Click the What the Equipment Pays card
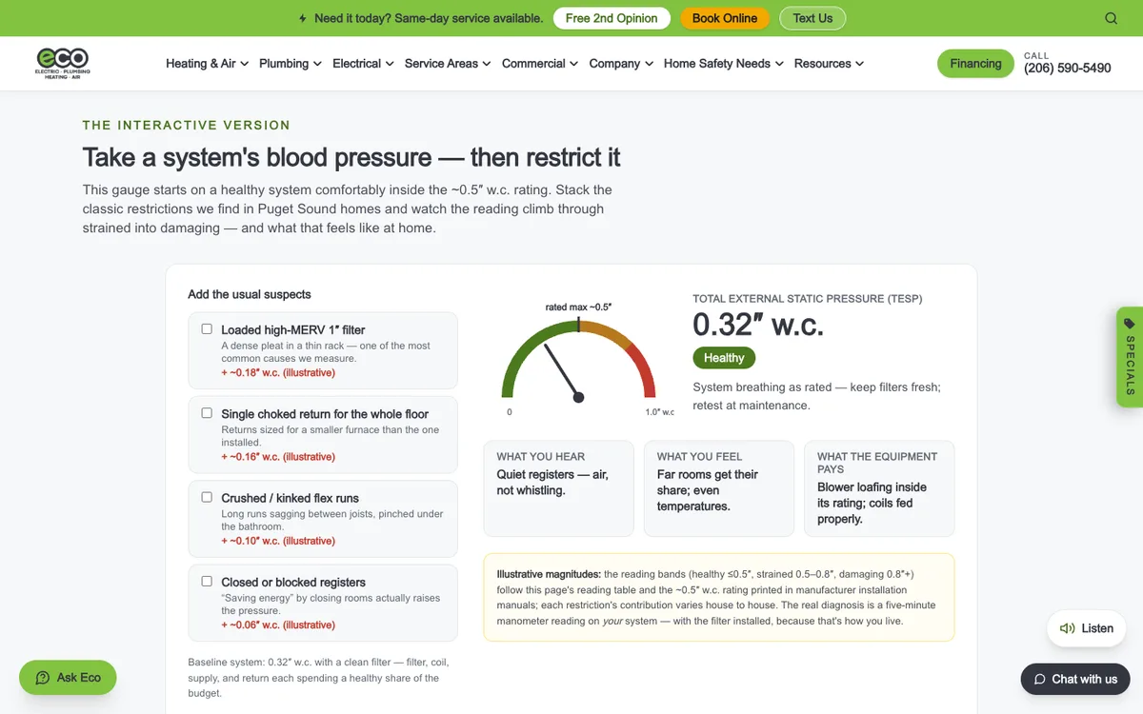1143x714 pixels. tap(879, 488)
